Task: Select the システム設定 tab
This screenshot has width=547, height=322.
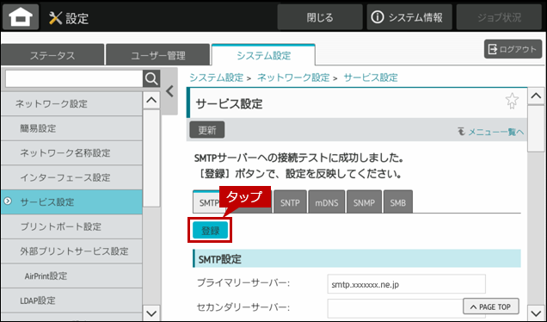Action: pyautogui.click(x=263, y=55)
